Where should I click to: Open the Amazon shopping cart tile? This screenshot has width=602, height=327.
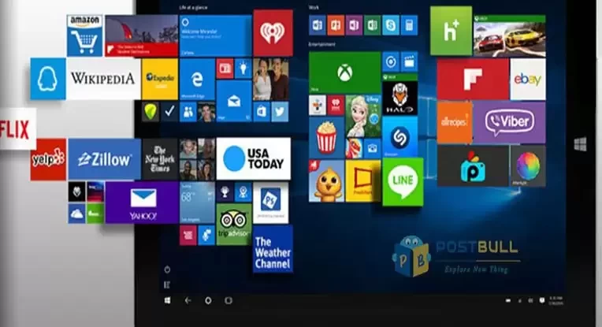coord(84,35)
